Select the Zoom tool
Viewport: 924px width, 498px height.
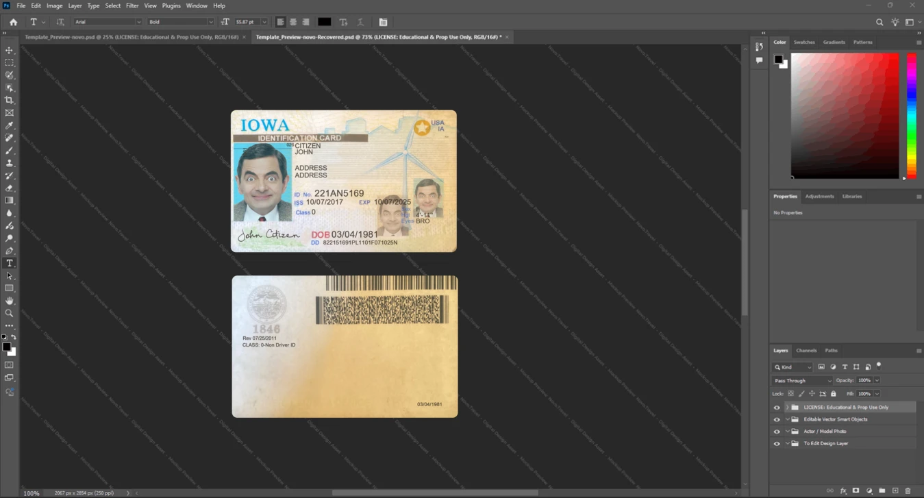point(10,313)
